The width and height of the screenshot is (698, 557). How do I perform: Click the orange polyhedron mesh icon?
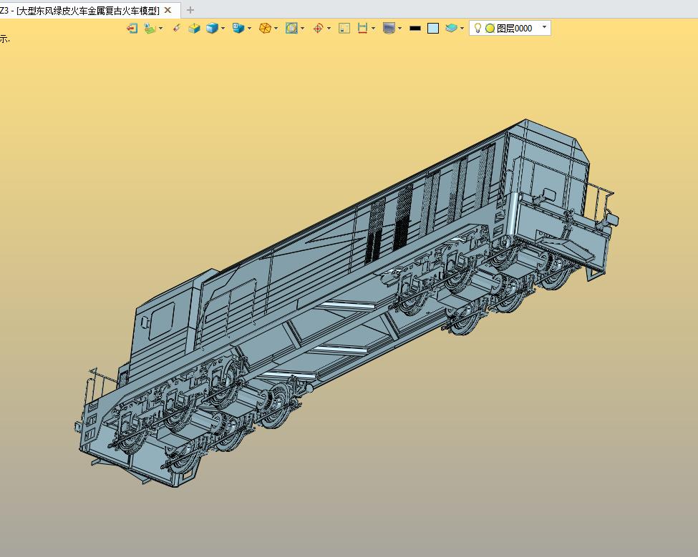click(x=265, y=29)
